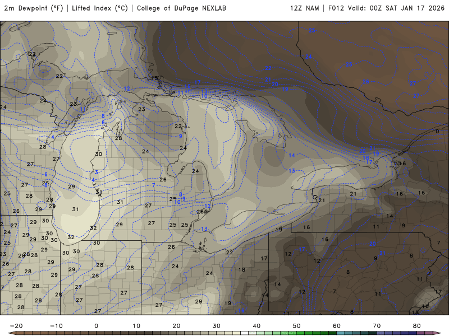Click the "College of DuPage NEXLAB" label
This screenshot has height=336, width=449.
click(181, 8)
